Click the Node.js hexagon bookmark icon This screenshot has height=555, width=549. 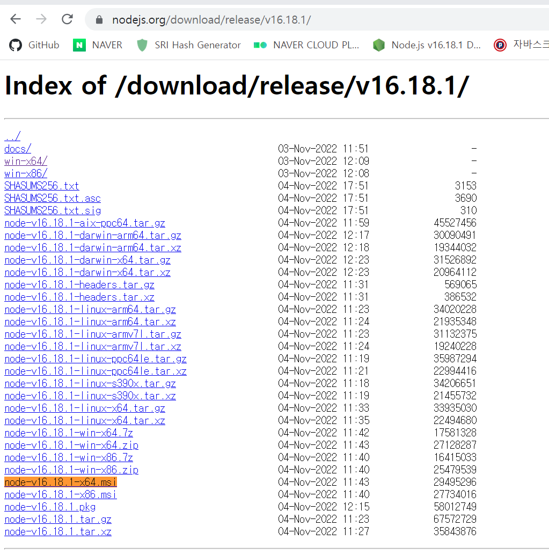[379, 45]
